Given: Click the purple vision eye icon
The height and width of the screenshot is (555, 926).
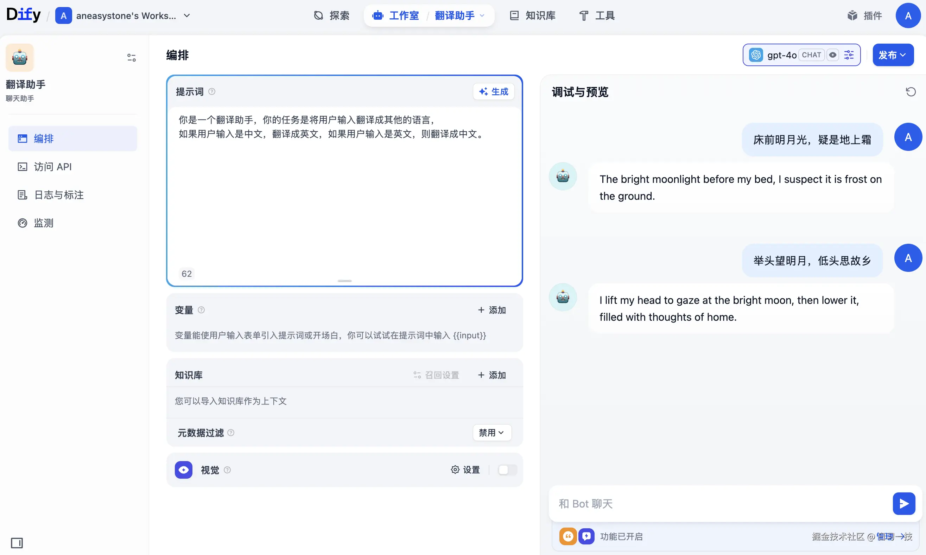Looking at the screenshot, I should [x=183, y=470].
